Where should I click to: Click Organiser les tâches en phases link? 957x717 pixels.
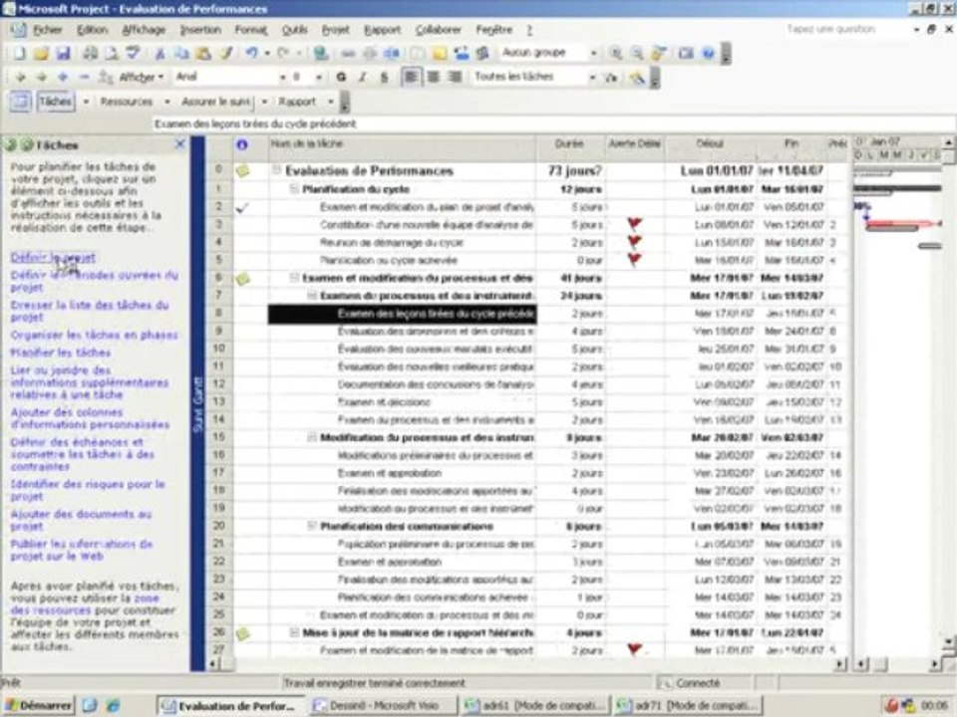pos(94,335)
